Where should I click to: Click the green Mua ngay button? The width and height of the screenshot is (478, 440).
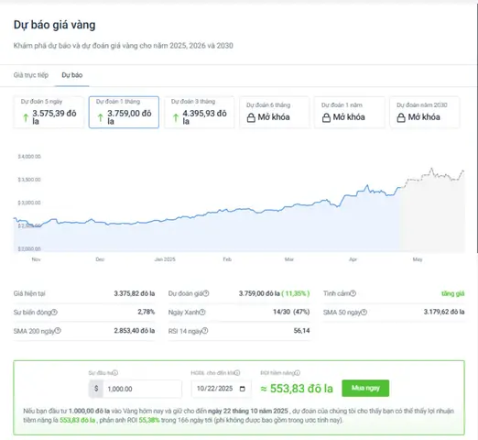[365, 388]
